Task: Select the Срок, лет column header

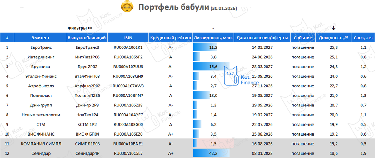Action: 363,38
